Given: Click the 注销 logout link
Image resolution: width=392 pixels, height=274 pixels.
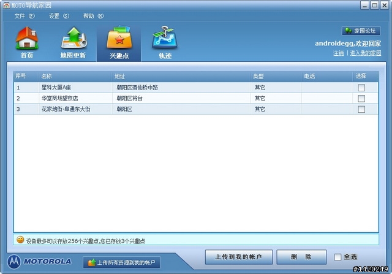Looking at the screenshot, I should [338, 53].
